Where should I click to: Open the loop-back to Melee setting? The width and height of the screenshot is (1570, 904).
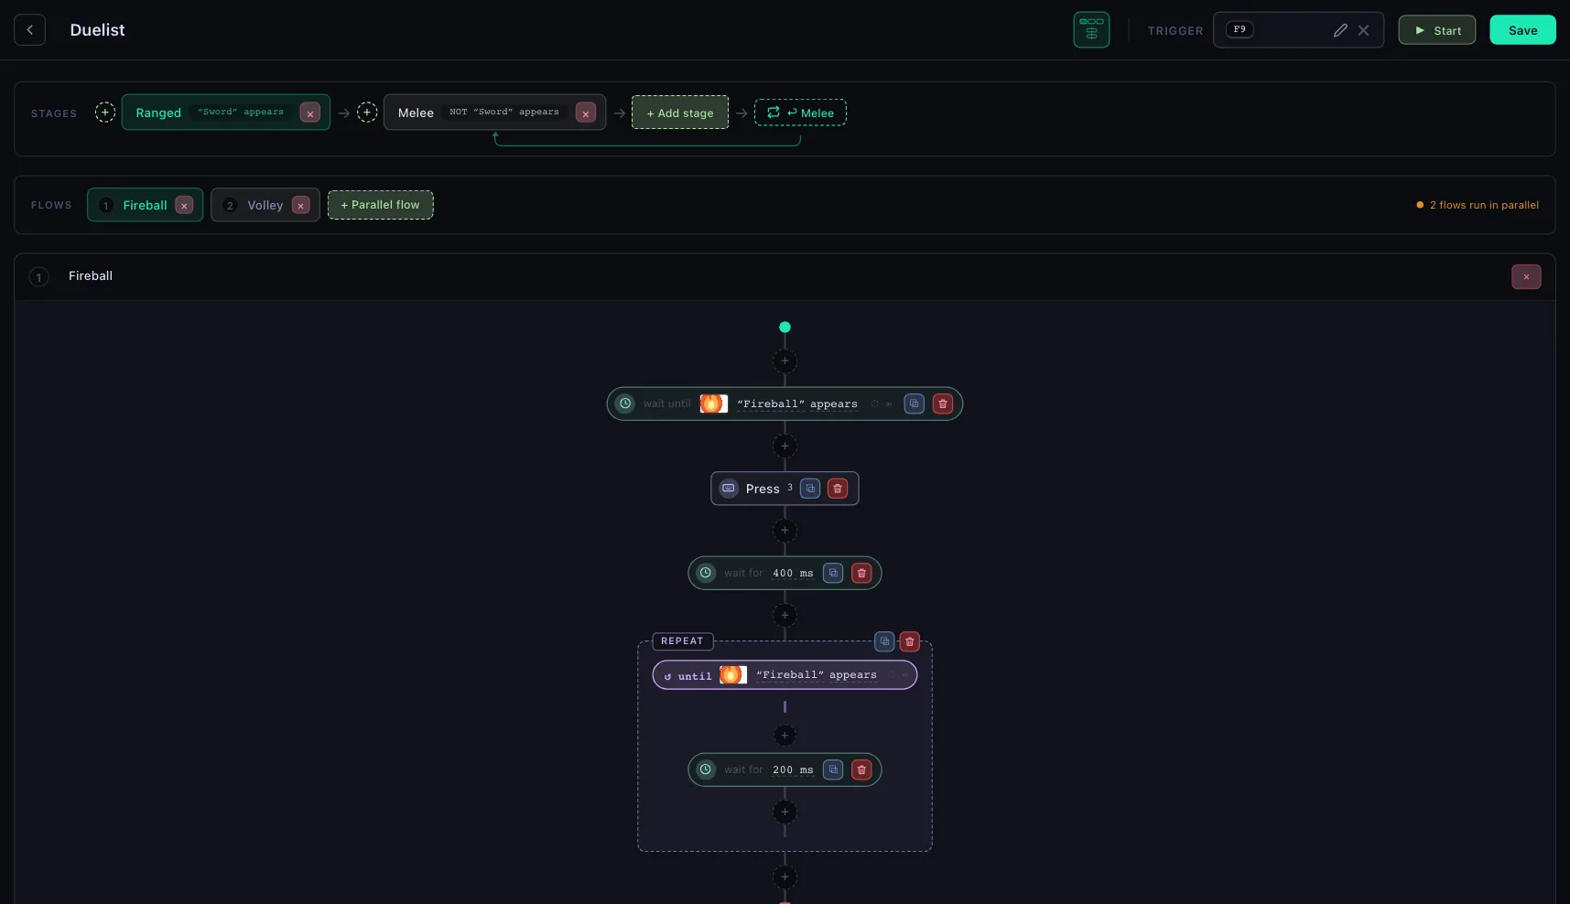(x=800, y=113)
